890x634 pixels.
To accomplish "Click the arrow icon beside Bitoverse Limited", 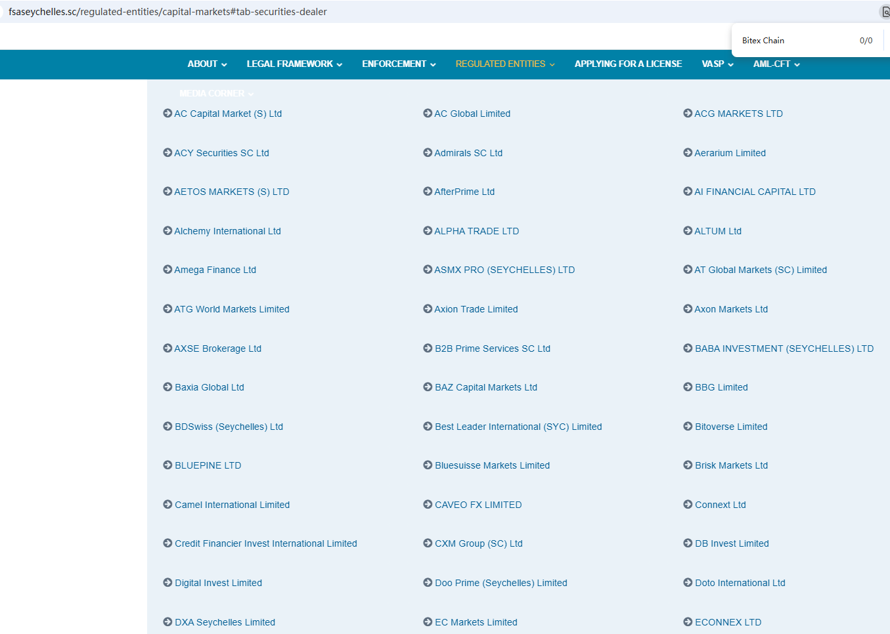I will pos(688,427).
